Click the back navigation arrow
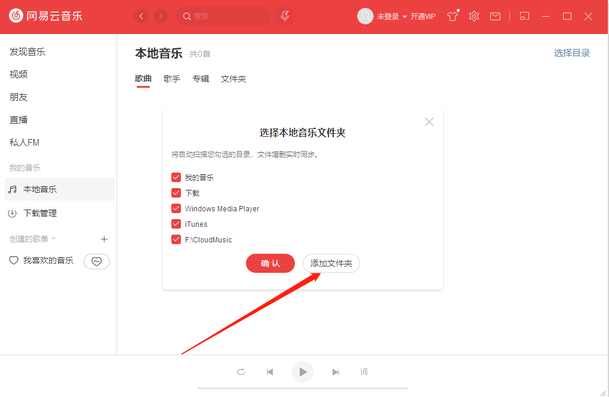This screenshot has width=609, height=397. (142, 16)
